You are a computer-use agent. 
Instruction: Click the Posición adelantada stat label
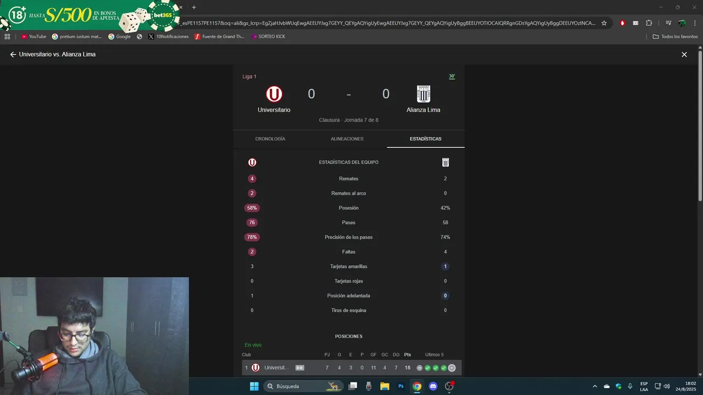[x=349, y=296]
